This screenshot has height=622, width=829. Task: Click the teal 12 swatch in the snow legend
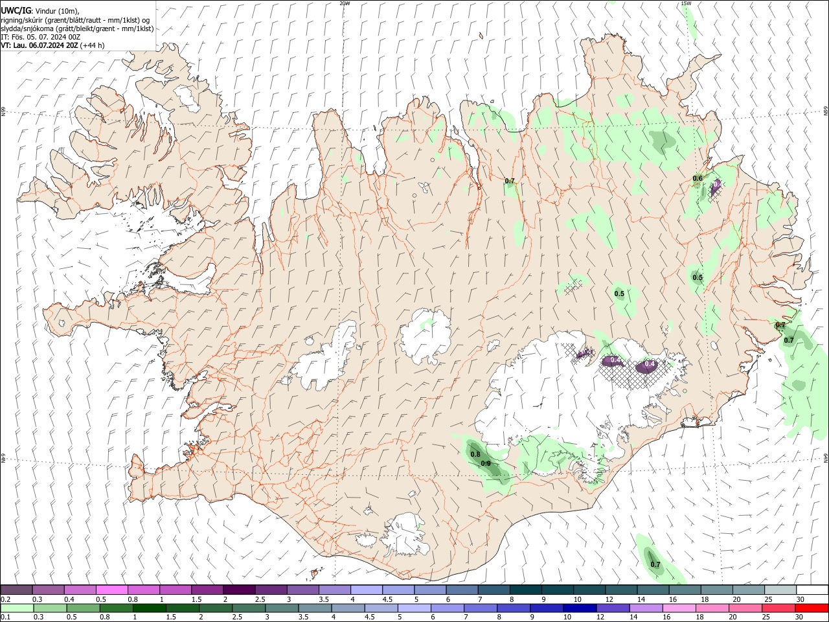(620, 590)
